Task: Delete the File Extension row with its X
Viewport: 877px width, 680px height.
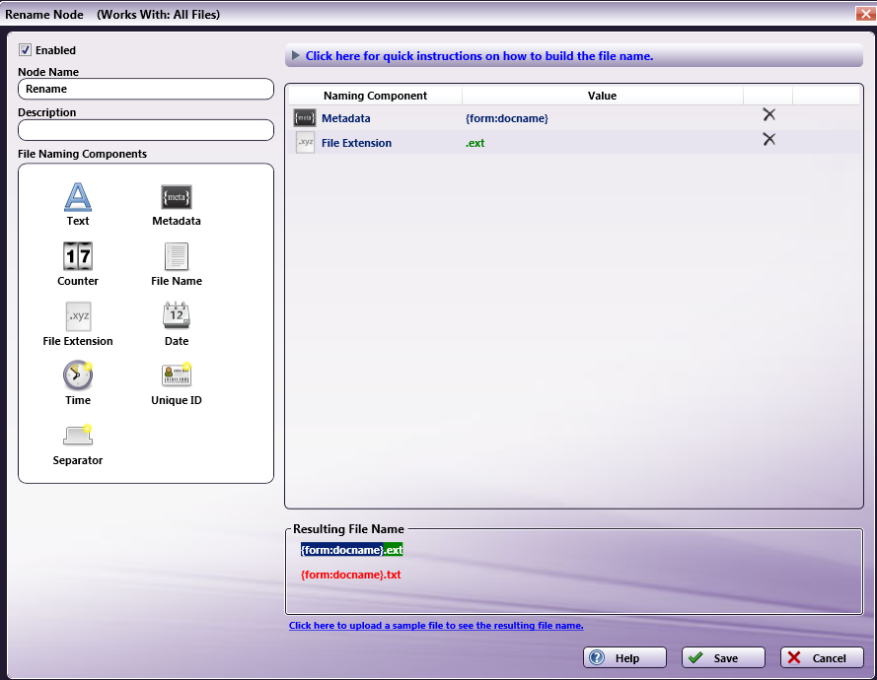Action: (769, 139)
